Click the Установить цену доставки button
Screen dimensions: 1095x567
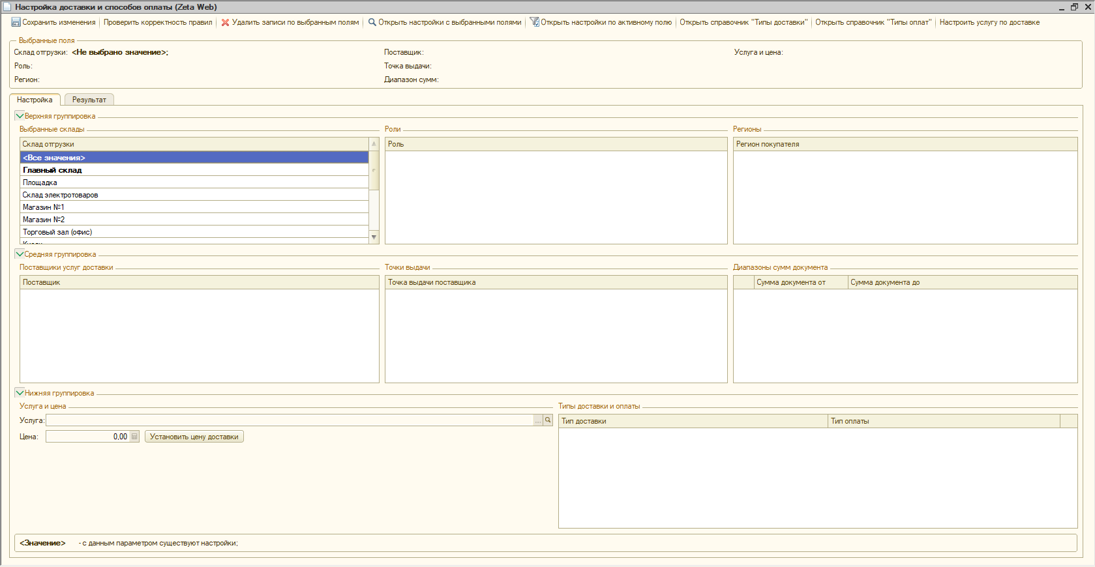(x=194, y=437)
